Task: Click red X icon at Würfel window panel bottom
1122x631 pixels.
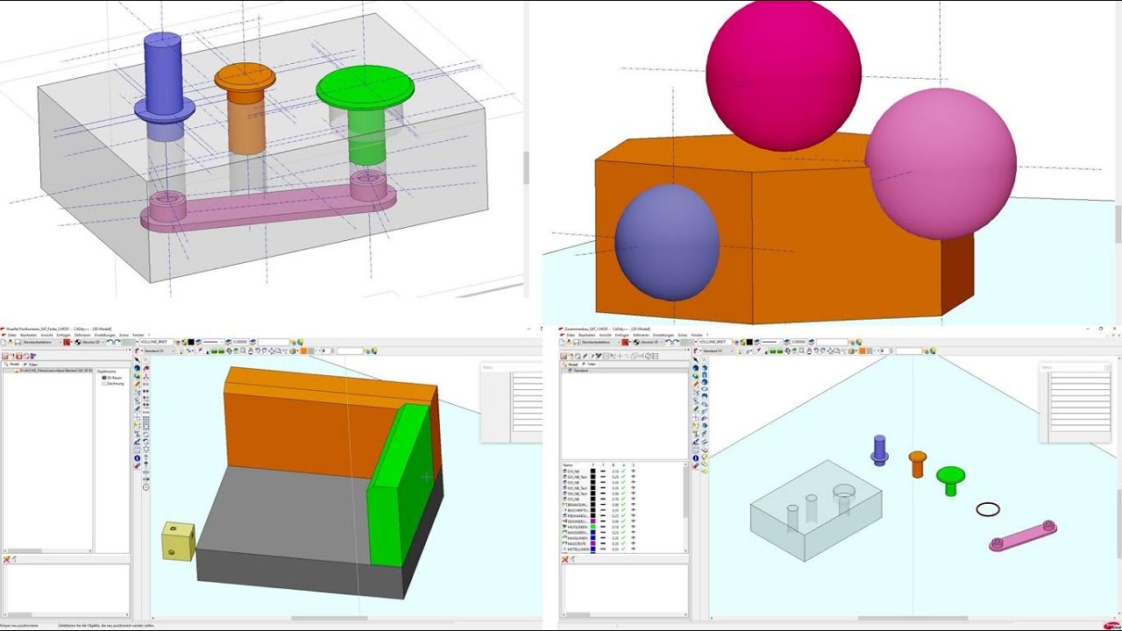Action: click(7, 558)
